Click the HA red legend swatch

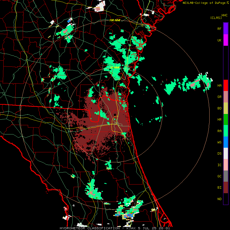coord(226,85)
